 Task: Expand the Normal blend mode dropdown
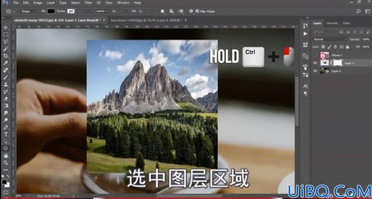tap(330, 39)
